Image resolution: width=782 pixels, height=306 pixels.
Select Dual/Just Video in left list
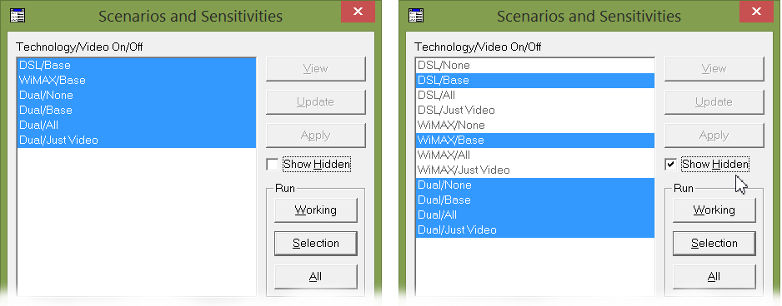[136, 140]
